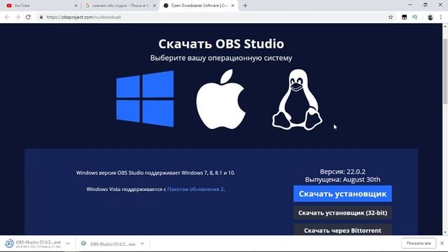Click the browser forward arrow
Image resolution: width=448 pixels, height=252 pixels.
pyautogui.click(x=17, y=17)
